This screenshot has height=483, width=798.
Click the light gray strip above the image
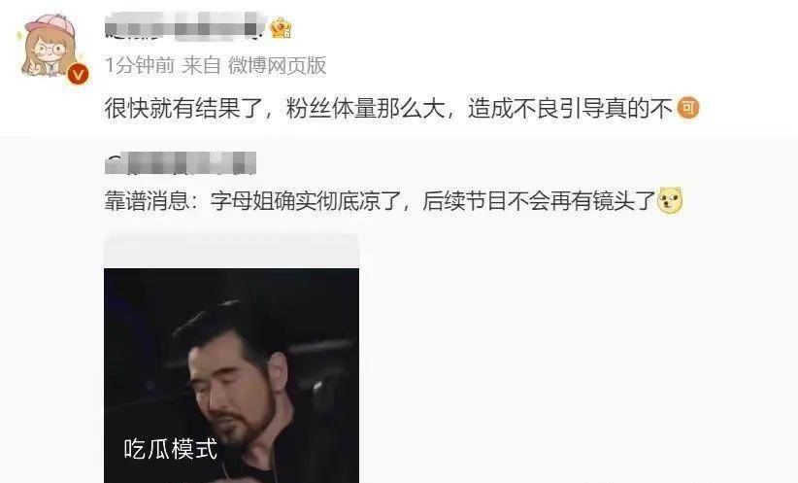click(232, 252)
